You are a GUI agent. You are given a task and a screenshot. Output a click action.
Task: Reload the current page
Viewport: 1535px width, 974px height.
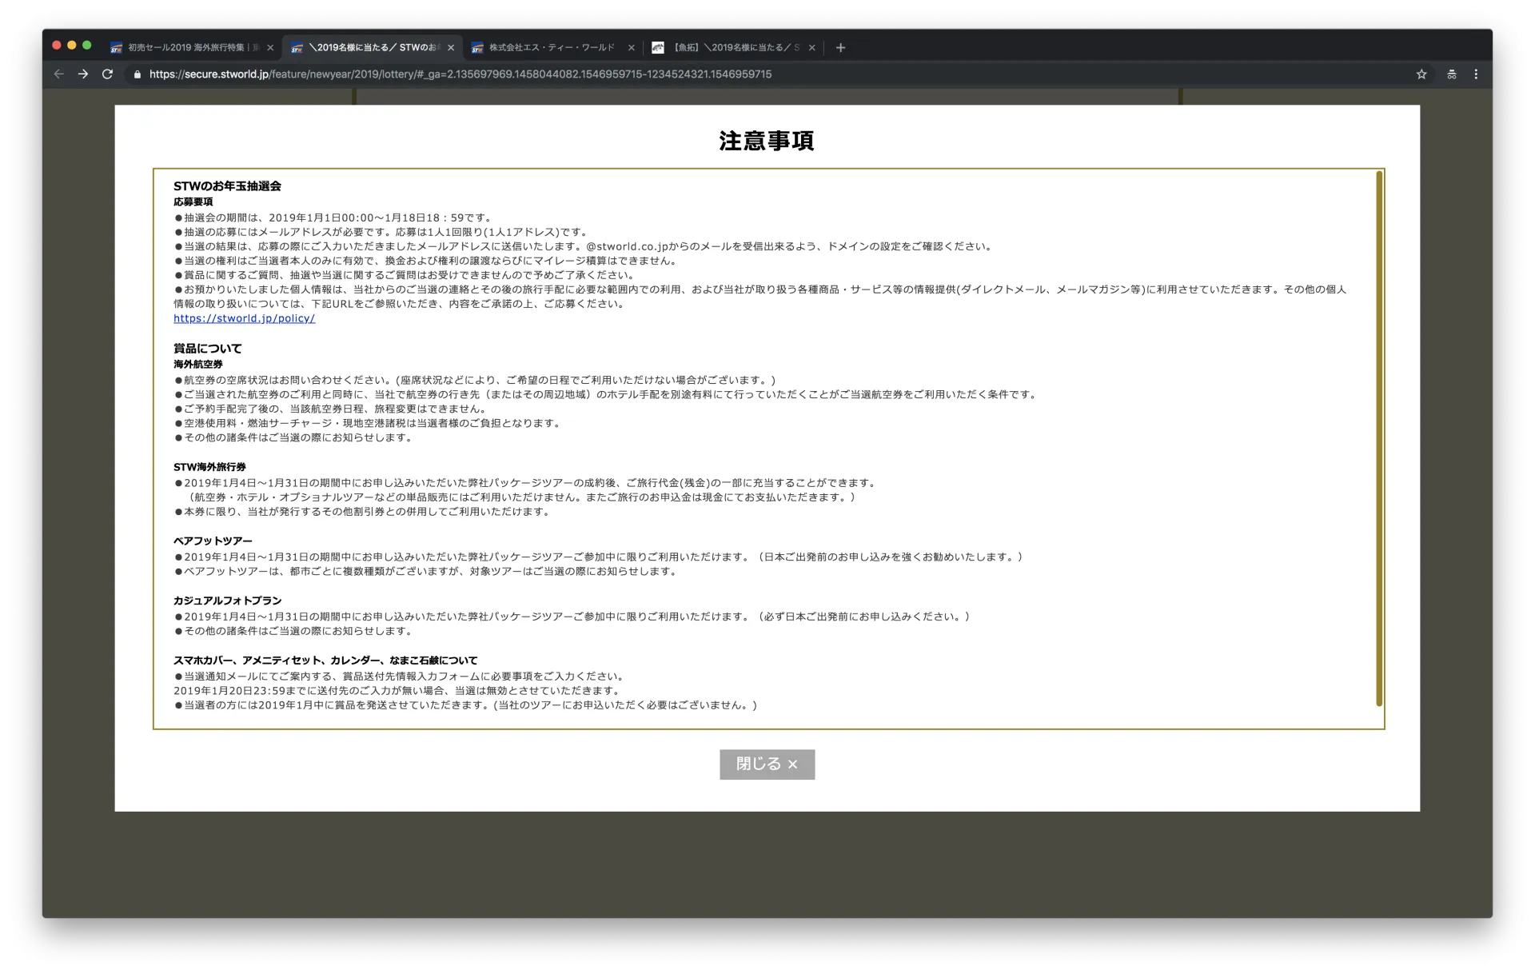pos(107,74)
